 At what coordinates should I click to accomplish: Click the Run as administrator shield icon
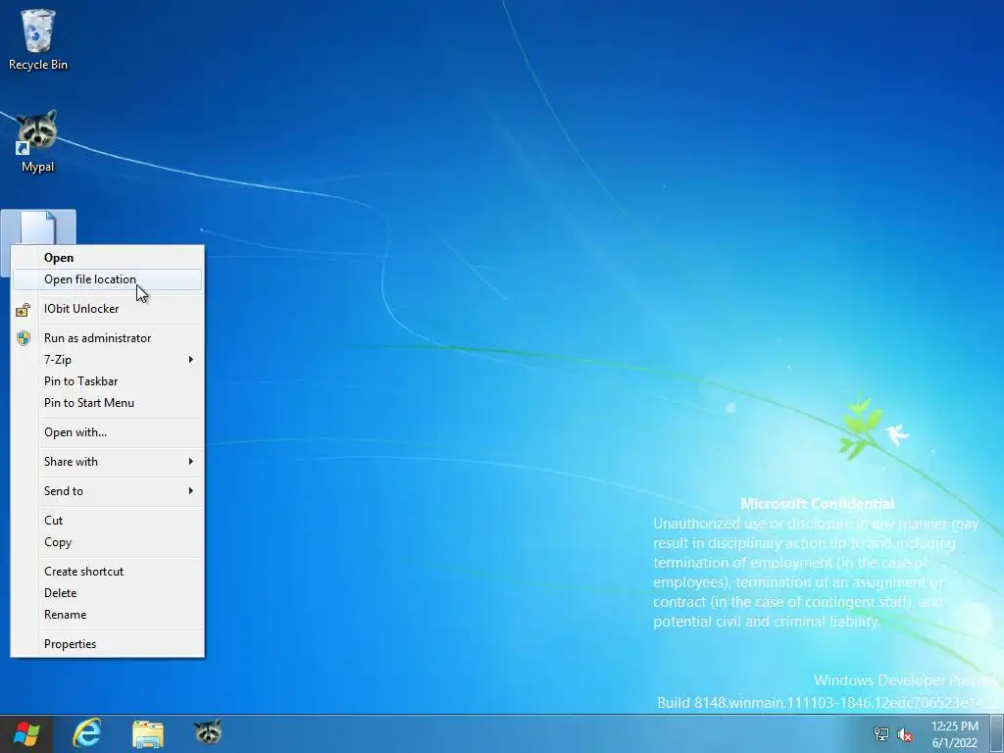click(x=24, y=338)
